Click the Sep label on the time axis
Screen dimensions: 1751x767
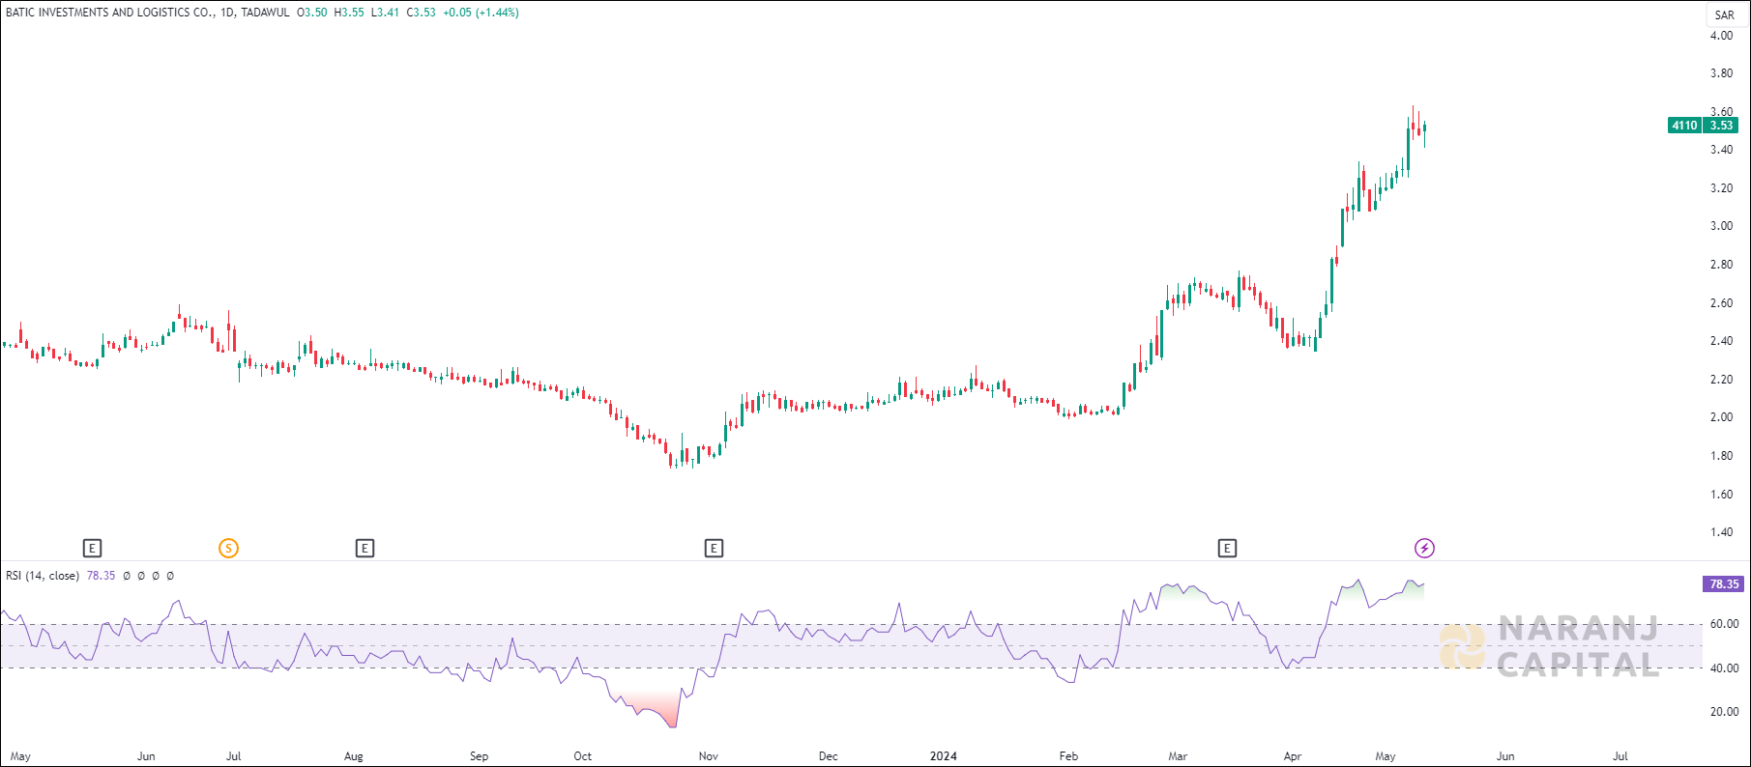click(479, 756)
